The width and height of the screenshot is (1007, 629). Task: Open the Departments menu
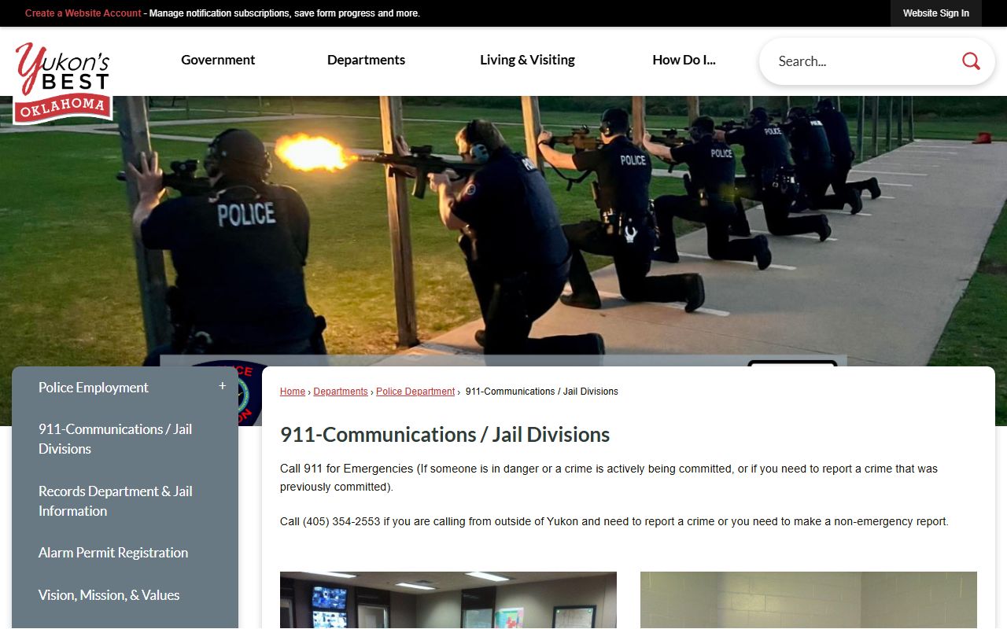[366, 60]
